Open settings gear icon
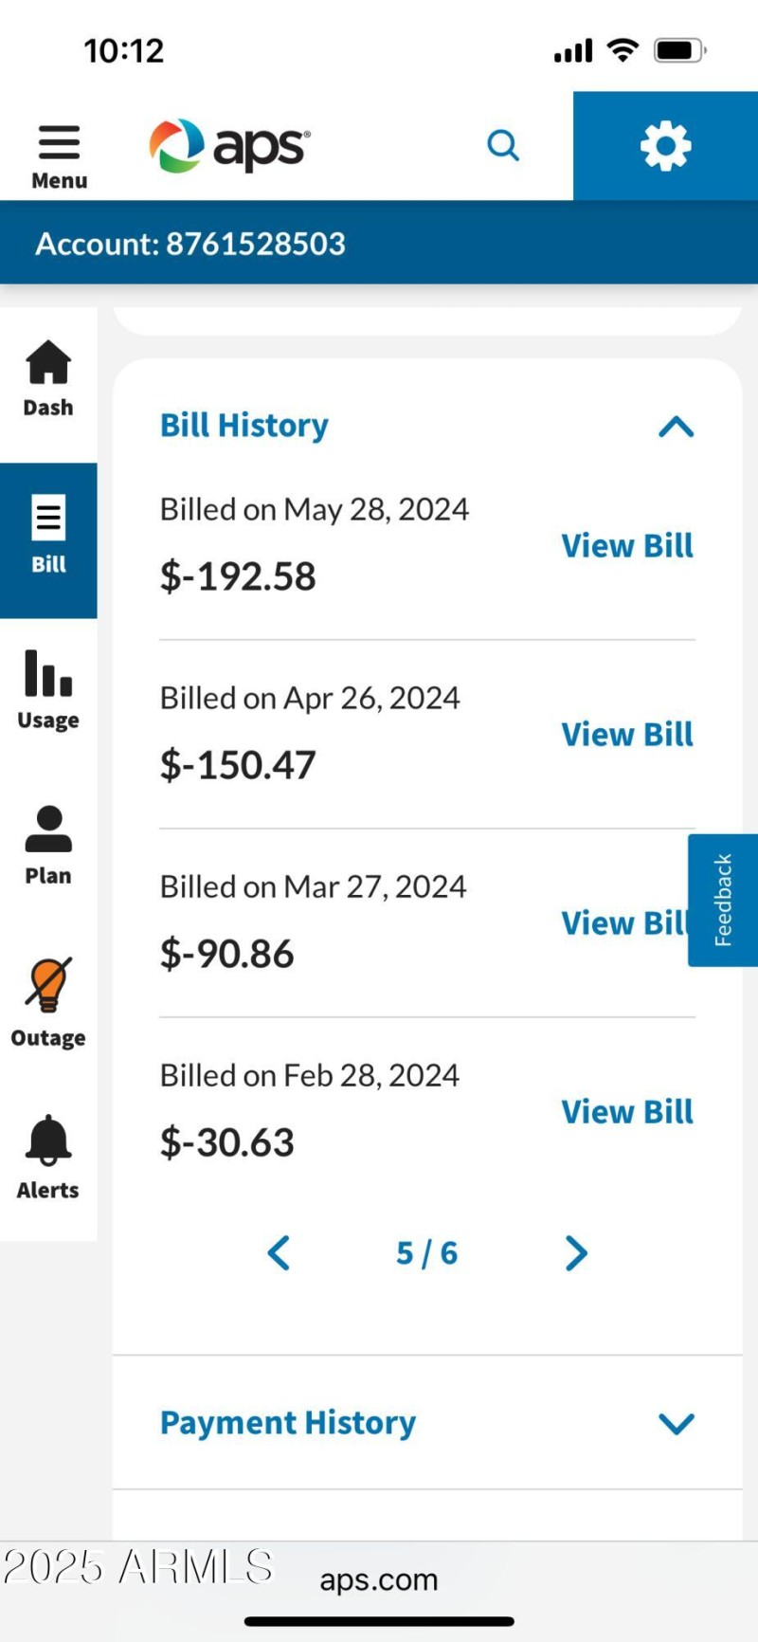Screen dimensions: 758x1642 (665, 146)
